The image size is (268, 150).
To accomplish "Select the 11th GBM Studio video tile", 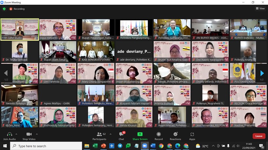I will point(20,29).
